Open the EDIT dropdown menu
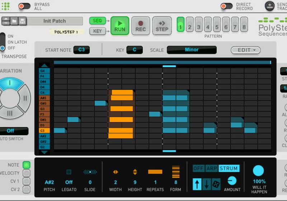Image resolution: width=287 pixels, height=201 pixels. click(x=246, y=50)
